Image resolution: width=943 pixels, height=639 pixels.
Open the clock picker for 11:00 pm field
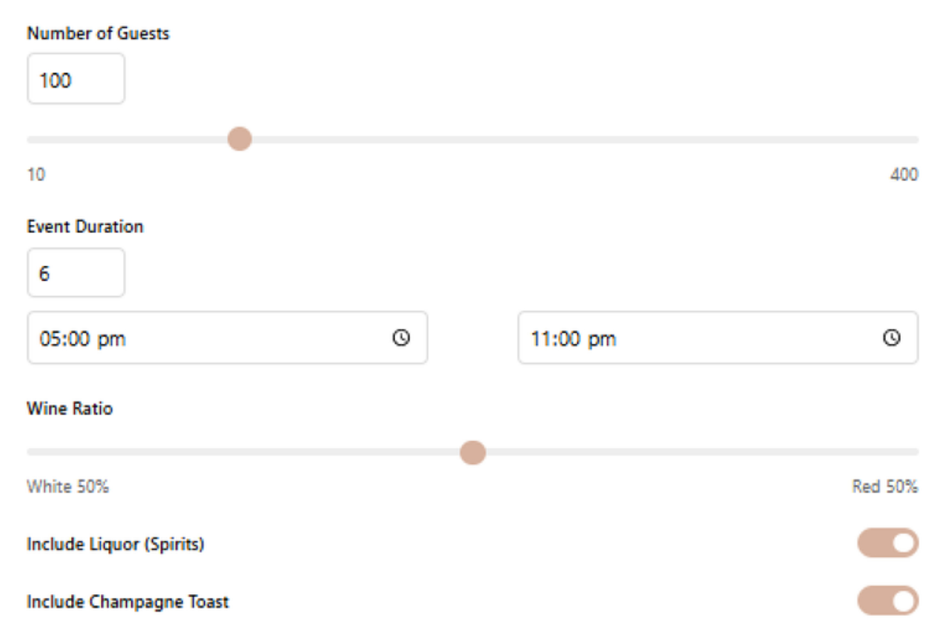(x=892, y=338)
